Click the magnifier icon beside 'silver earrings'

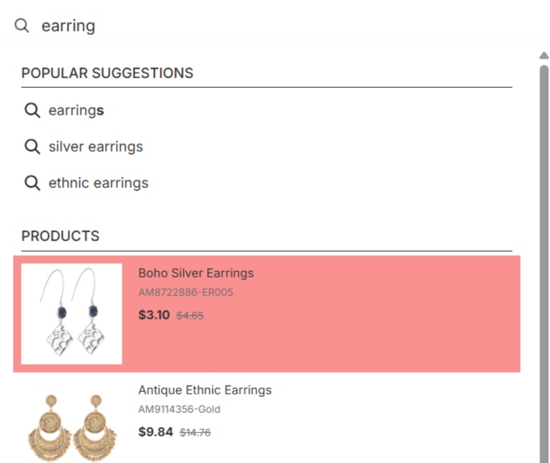(32, 147)
